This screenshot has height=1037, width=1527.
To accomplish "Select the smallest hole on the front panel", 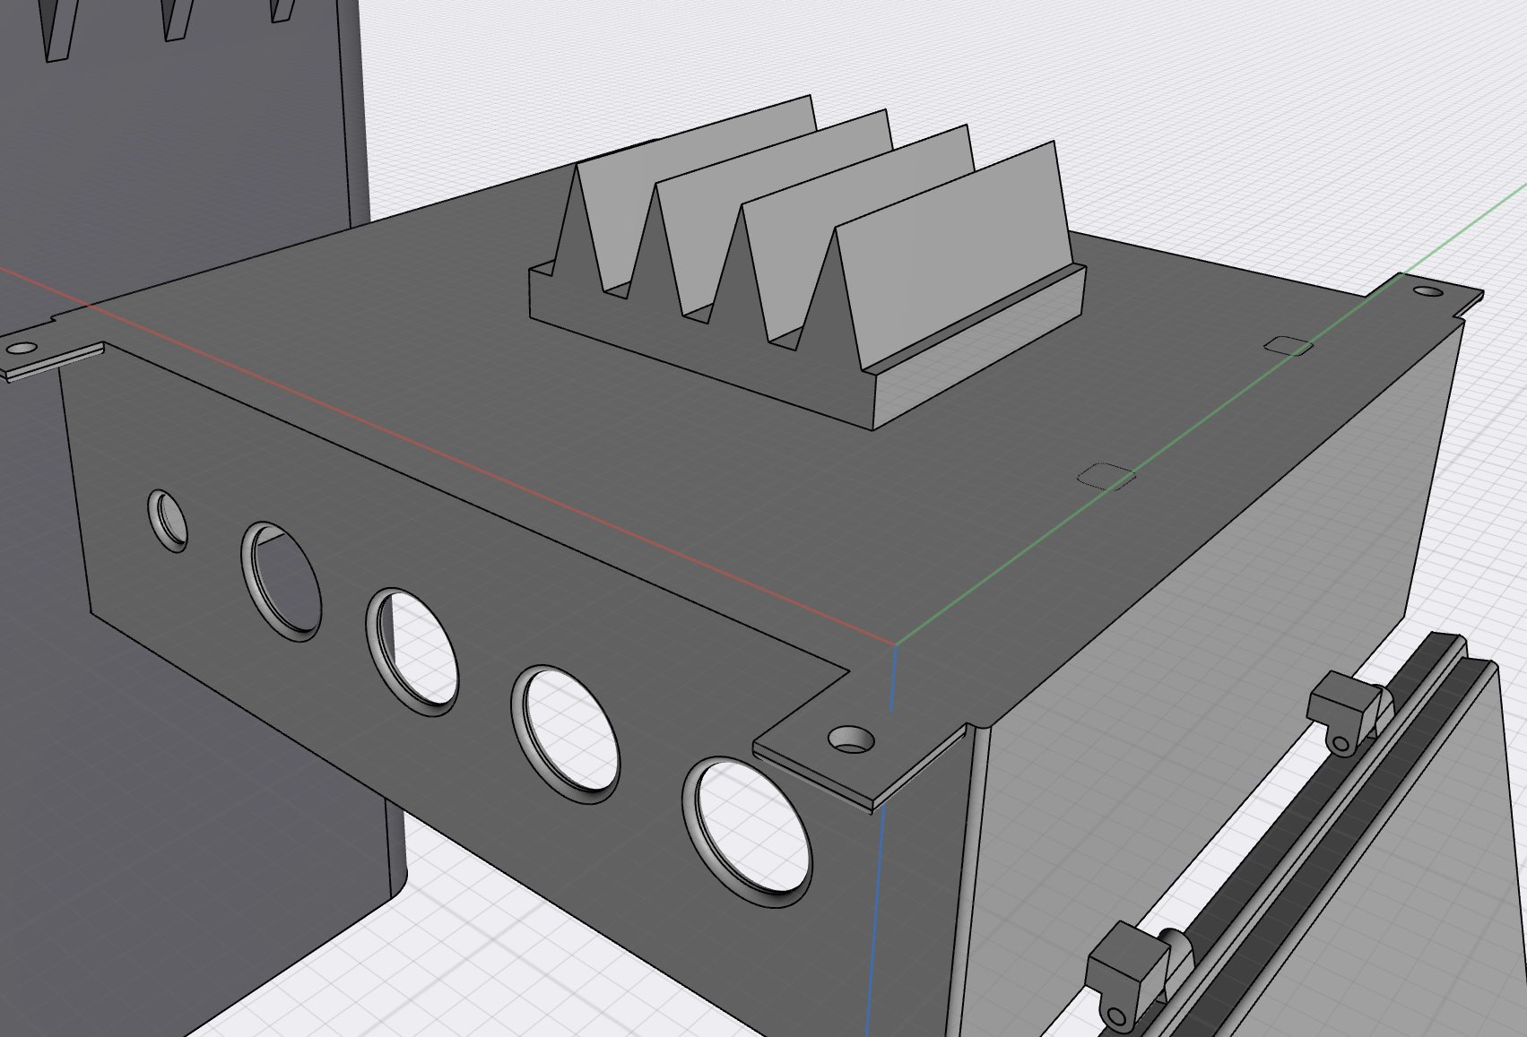I will pyautogui.click(x=168, y=520).
